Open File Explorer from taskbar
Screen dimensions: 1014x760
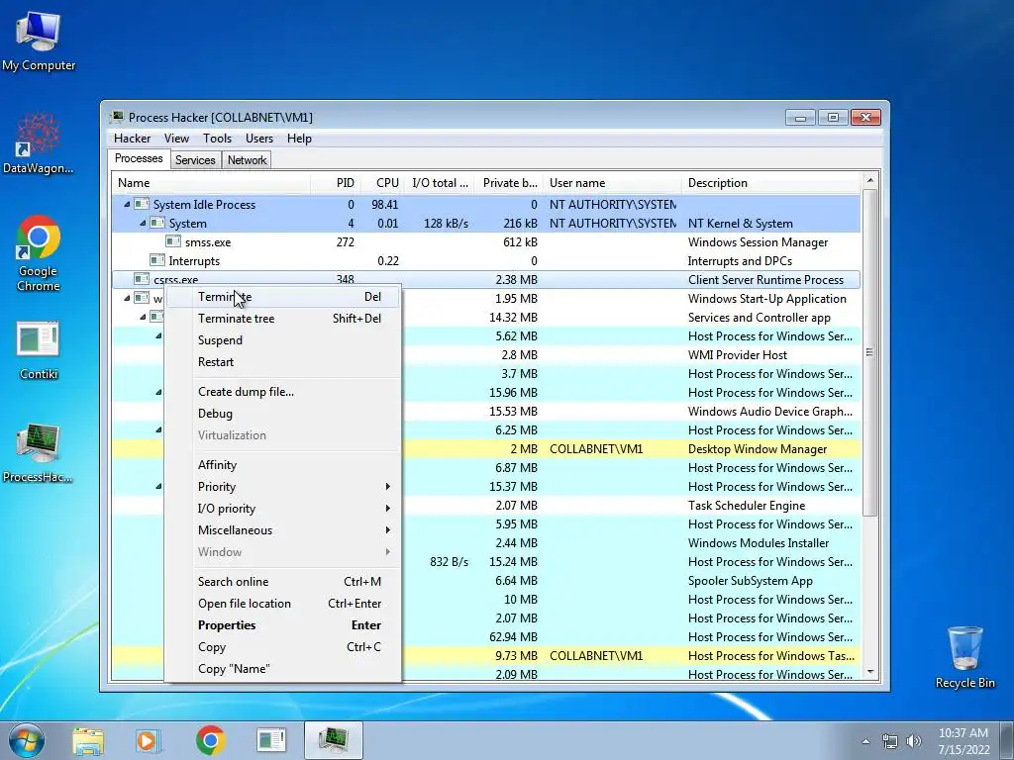(88, 740)
